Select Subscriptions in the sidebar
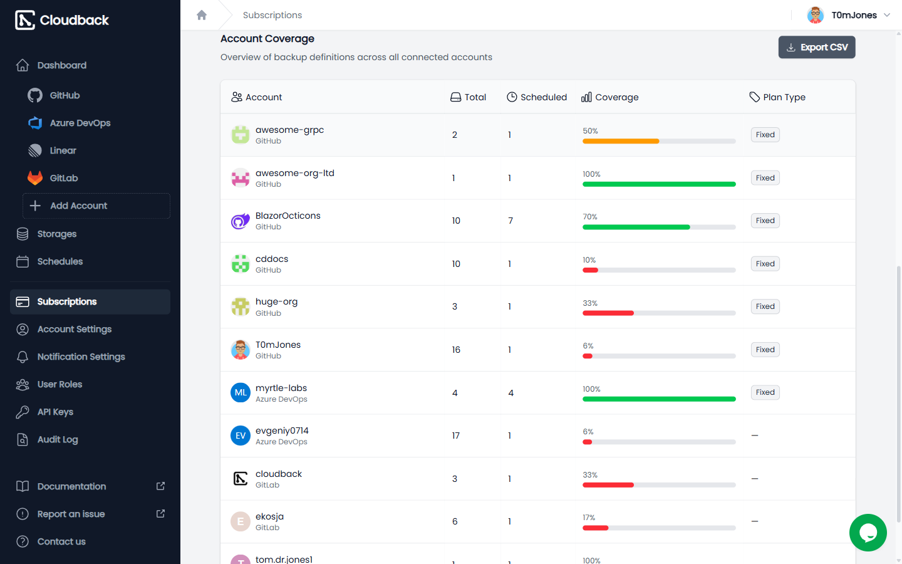The width and height of the screenshot is (902, 564). tap(90, 301)
